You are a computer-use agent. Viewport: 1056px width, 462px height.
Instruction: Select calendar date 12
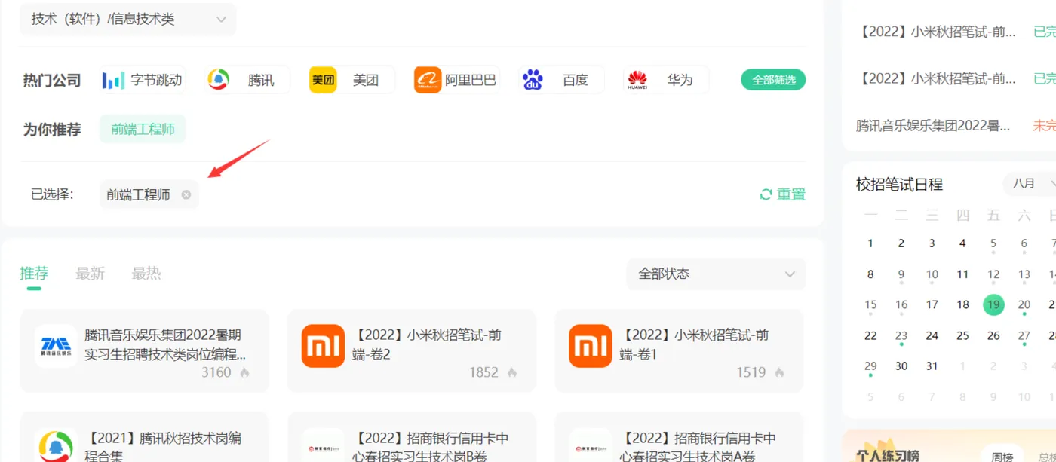point(993,274)
